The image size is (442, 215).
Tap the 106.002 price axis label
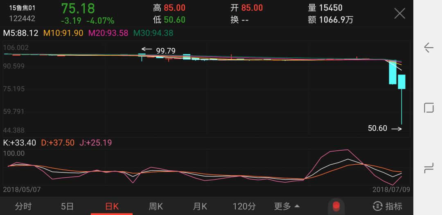point(16,48)
